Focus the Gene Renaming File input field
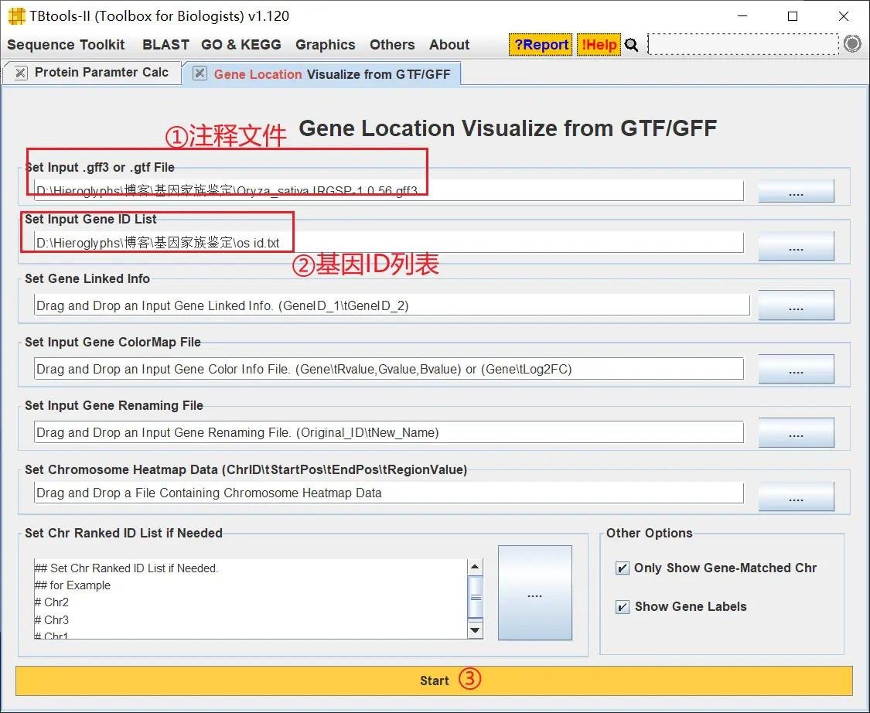The width and height of the screenshot is (870, 713). pos(388,432)
